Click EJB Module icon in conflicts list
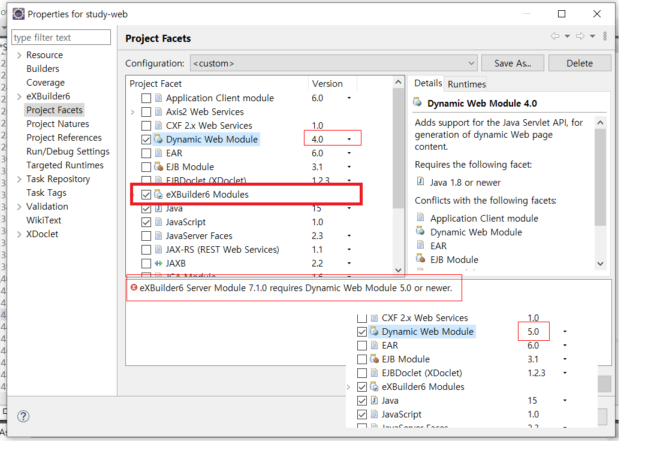 coord(420,259)
